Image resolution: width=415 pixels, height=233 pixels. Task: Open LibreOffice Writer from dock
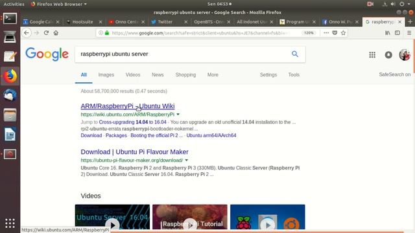[x=10, y=135]
